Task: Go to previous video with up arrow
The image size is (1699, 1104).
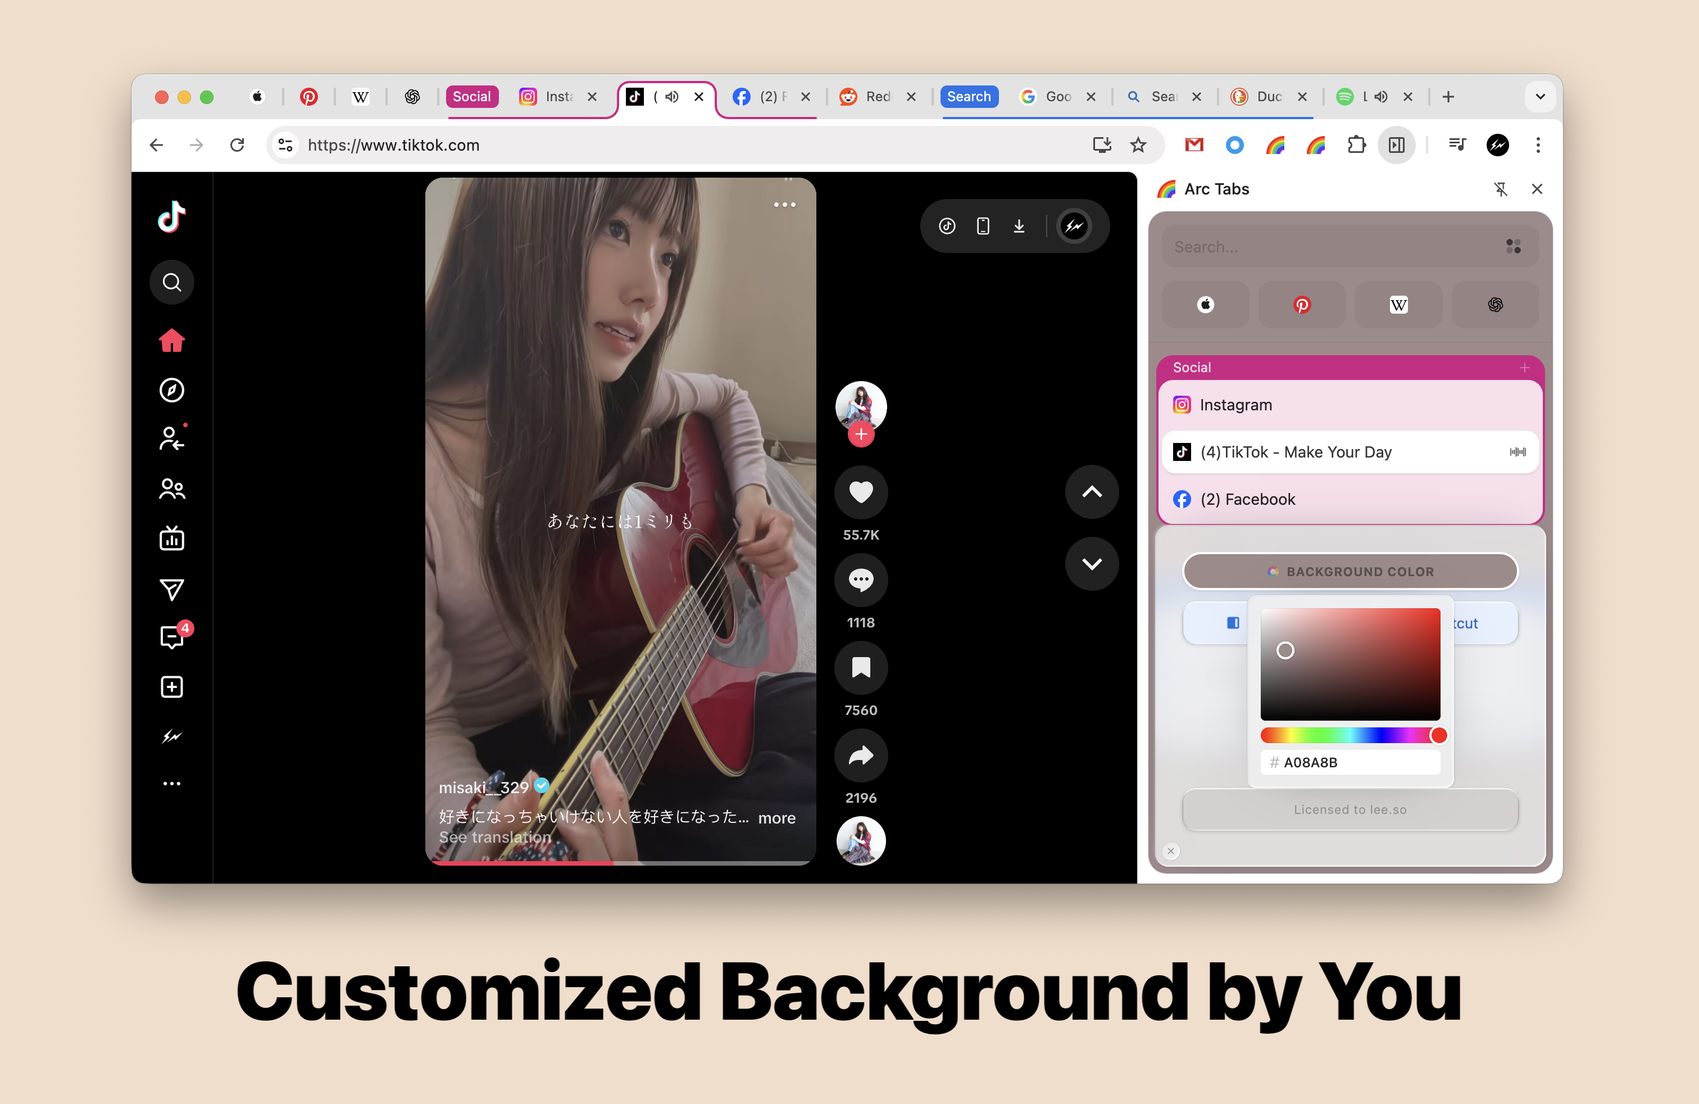Action: 1092,492
